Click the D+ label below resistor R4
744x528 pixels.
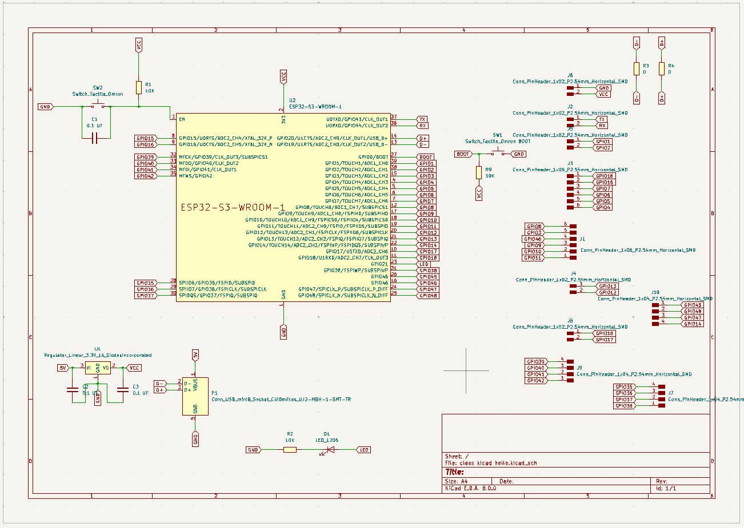662,98
